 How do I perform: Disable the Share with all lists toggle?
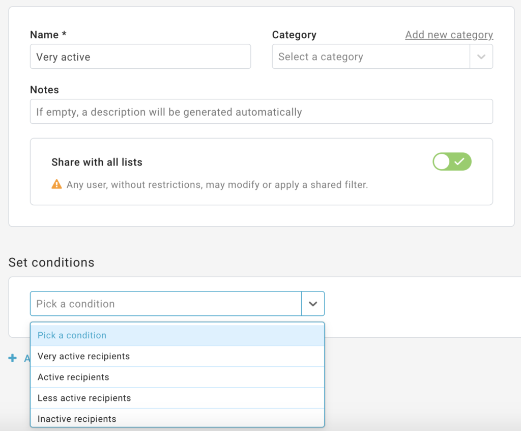pyautogui.click(x=452, y=161)
